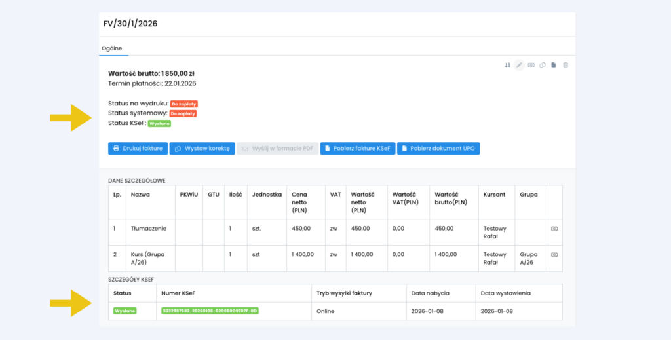Click Wysłane badge in Szczegóły KSeF table
Viewport: 671px width, 340px height.
point(125,311)
